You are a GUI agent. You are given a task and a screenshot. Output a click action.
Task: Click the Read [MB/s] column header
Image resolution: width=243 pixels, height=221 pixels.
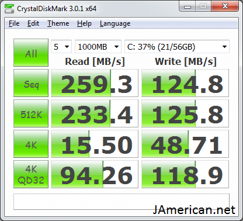click(x=95, y=61)
